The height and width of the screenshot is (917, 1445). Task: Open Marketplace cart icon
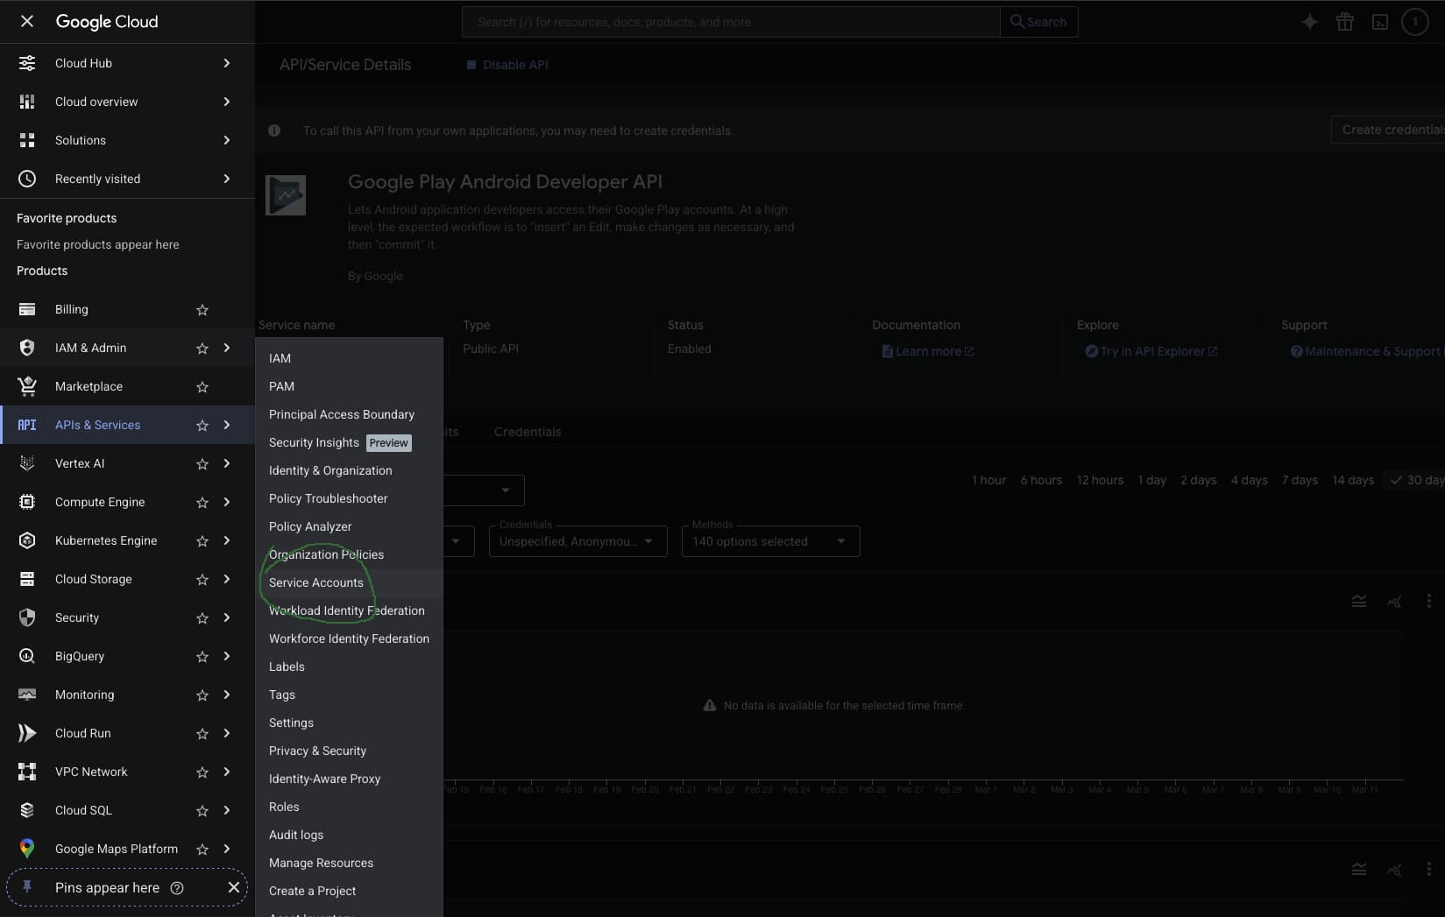point(27,386)
